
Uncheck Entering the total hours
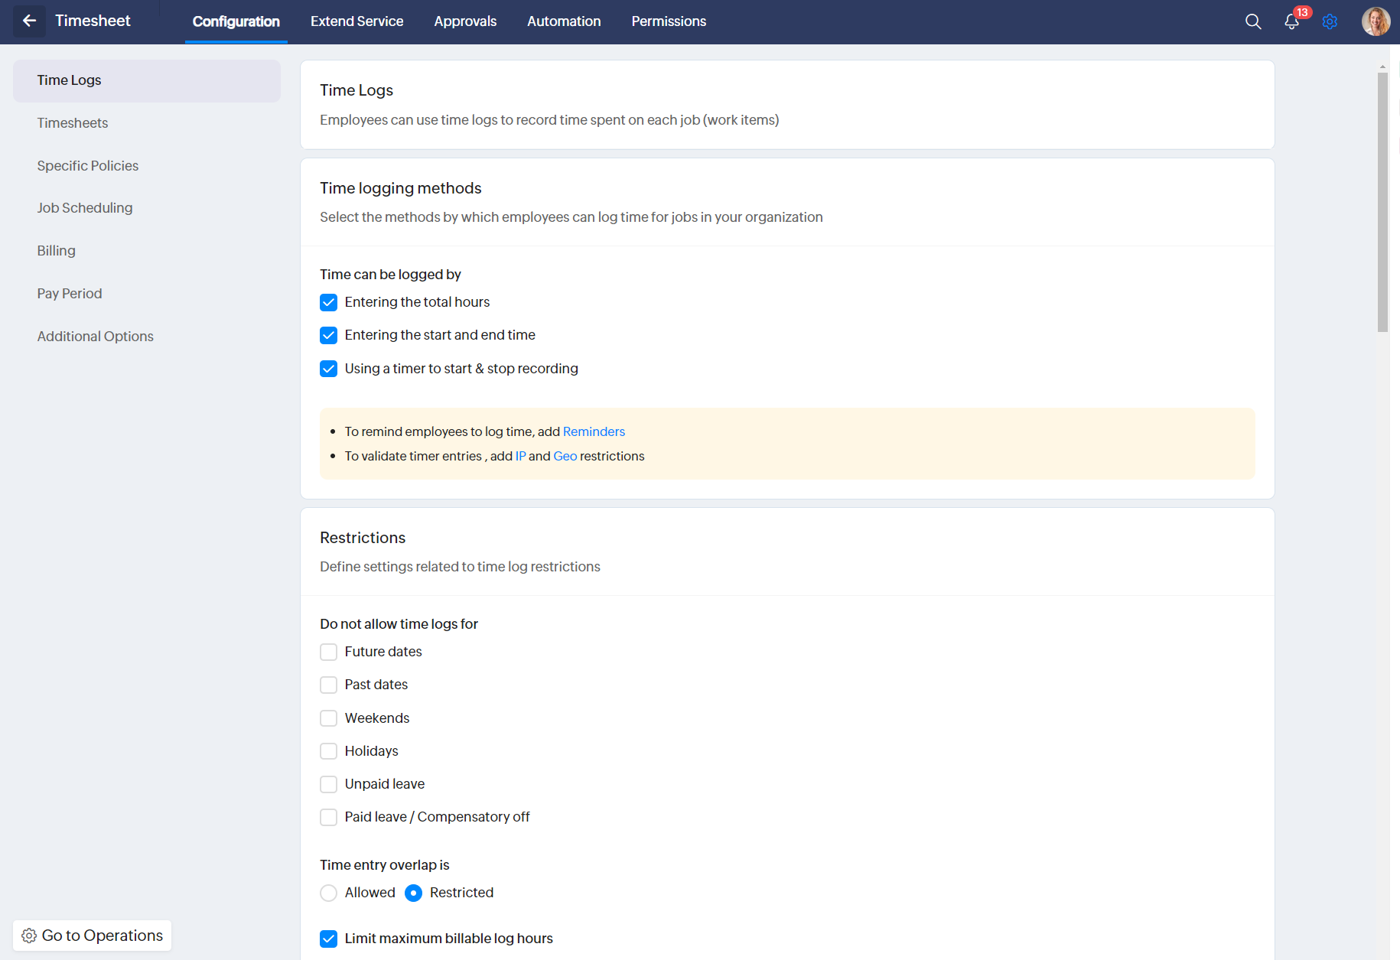(x=329, y=302)
